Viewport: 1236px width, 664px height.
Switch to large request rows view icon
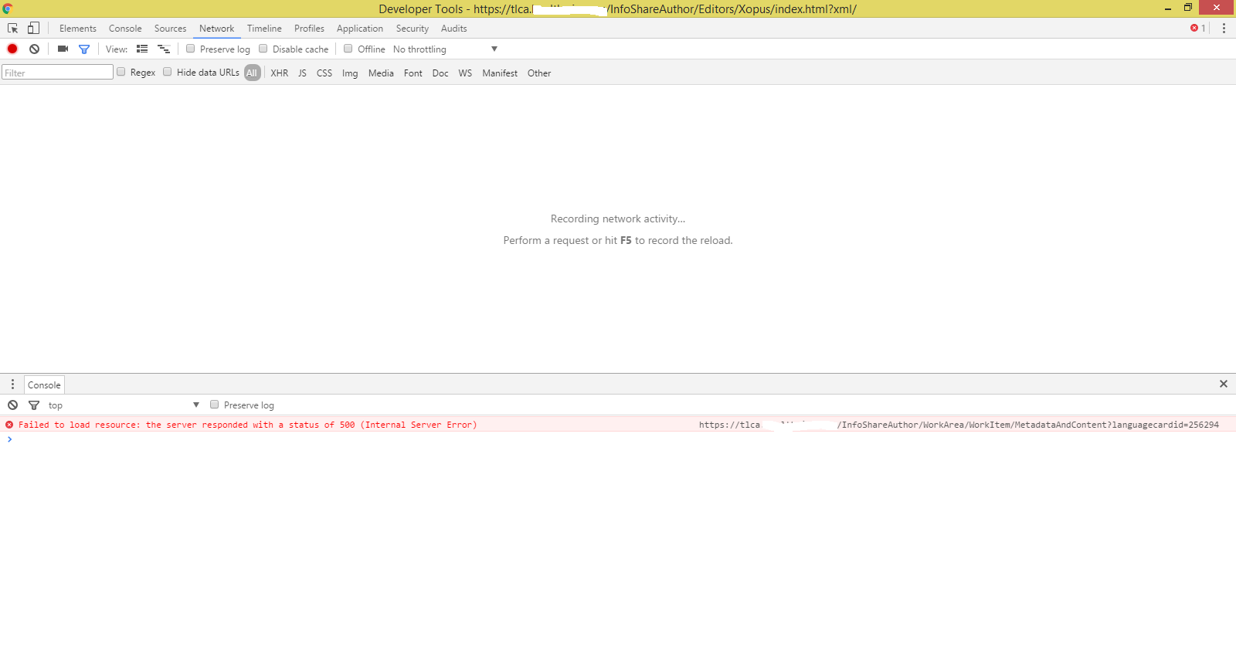tap(142, 49)
